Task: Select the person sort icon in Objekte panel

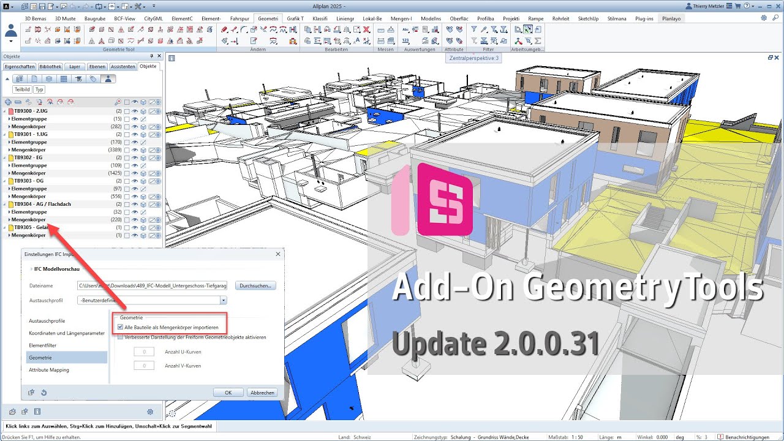Action: 108,79
